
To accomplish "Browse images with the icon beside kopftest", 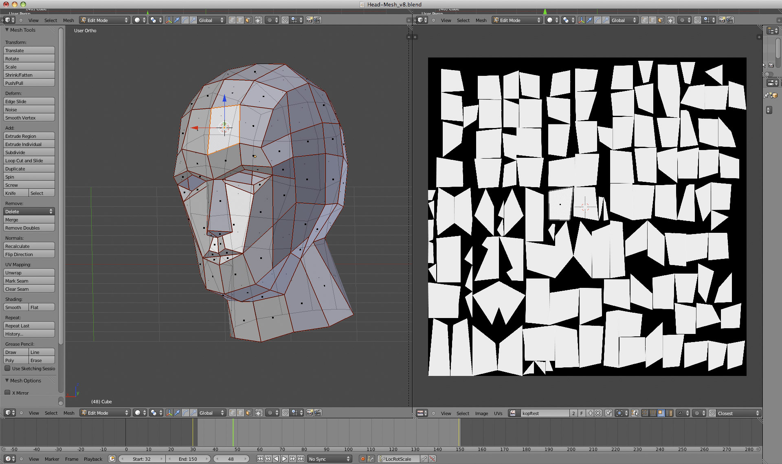I will click(x=514, y=413).
